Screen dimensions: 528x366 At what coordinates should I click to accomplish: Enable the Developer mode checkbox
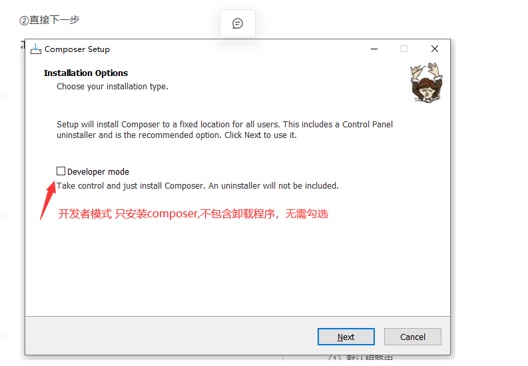click(x=61, y=171)
